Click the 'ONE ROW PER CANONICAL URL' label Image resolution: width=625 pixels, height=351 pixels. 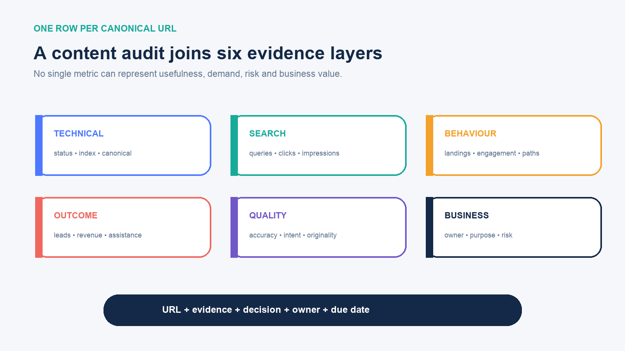(105, 28)
